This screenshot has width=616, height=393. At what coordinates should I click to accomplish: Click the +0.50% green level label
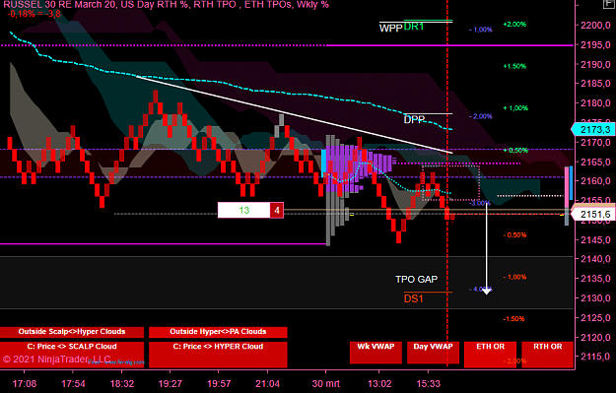click(x=515, y=151)
